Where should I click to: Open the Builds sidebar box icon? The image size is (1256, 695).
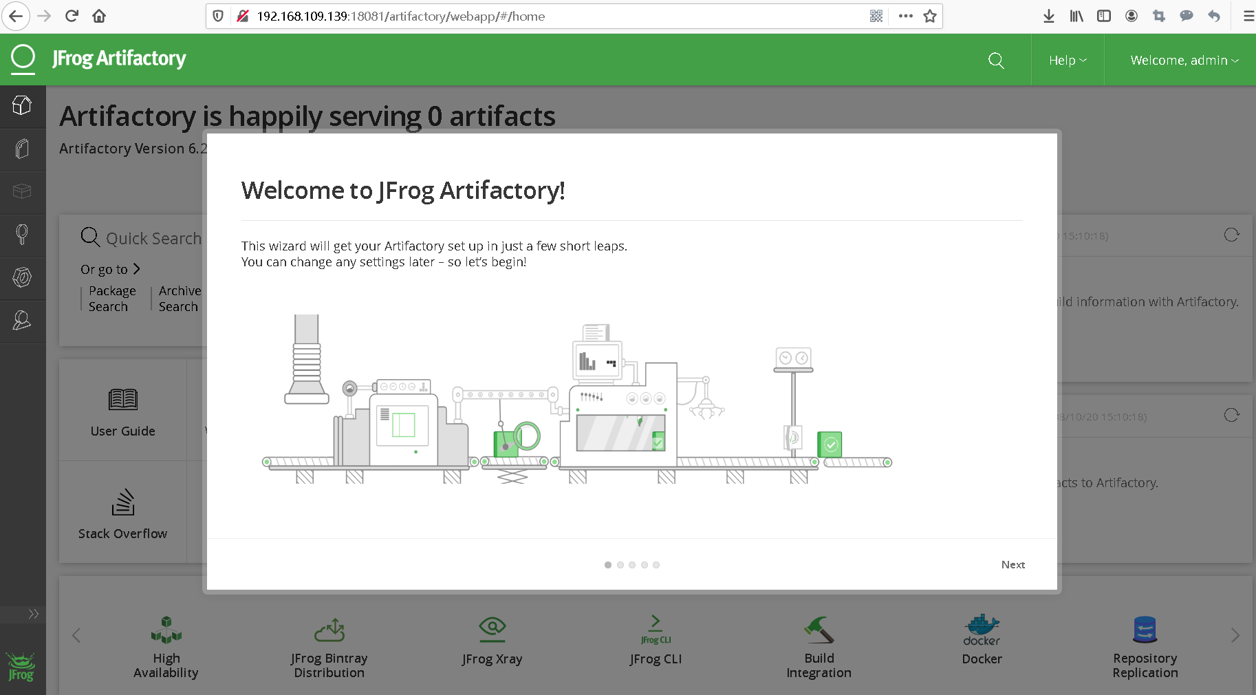point(22,191)
